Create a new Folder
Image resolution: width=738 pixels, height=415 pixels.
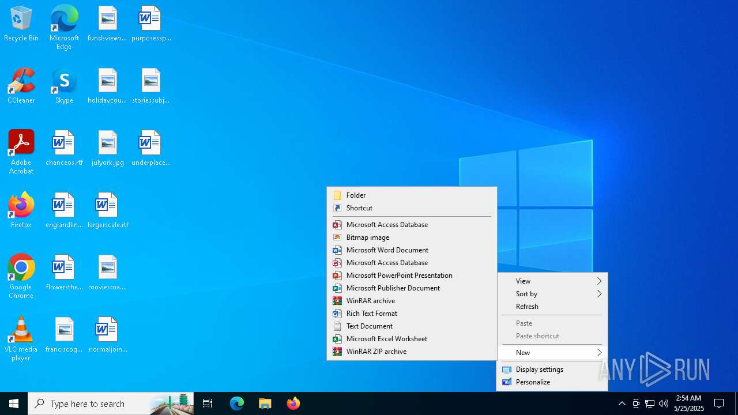click(412, 195)
